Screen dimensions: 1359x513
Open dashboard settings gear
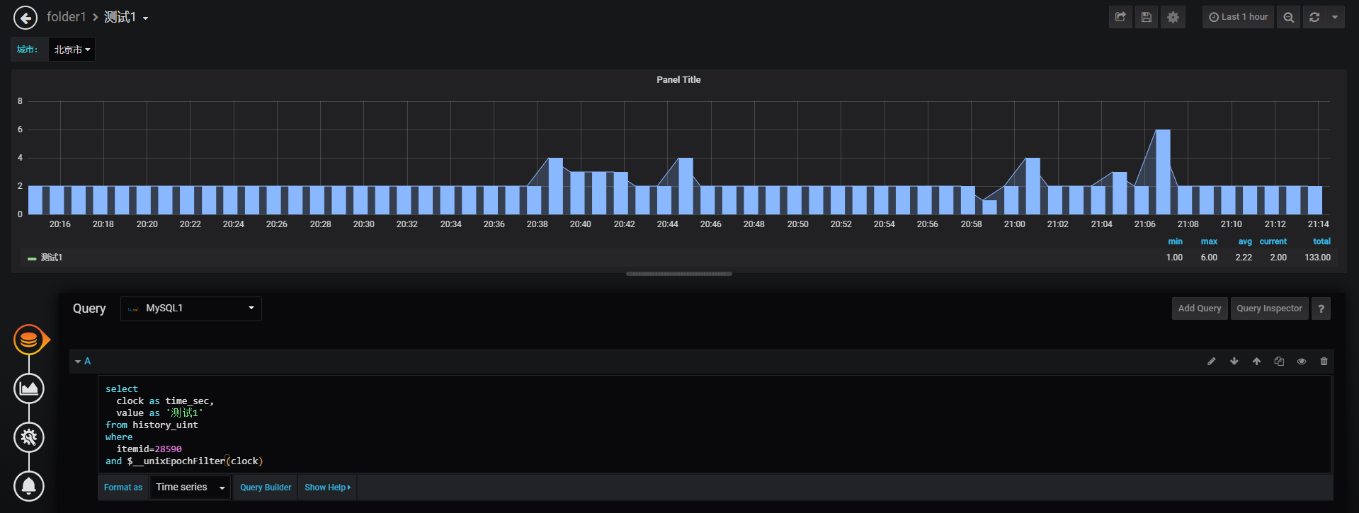click(1173, 17)
